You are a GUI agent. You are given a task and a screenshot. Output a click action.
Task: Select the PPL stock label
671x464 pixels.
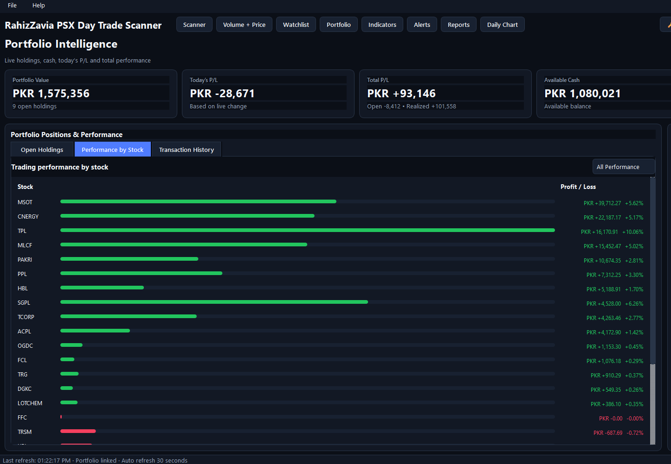[22, 274]
